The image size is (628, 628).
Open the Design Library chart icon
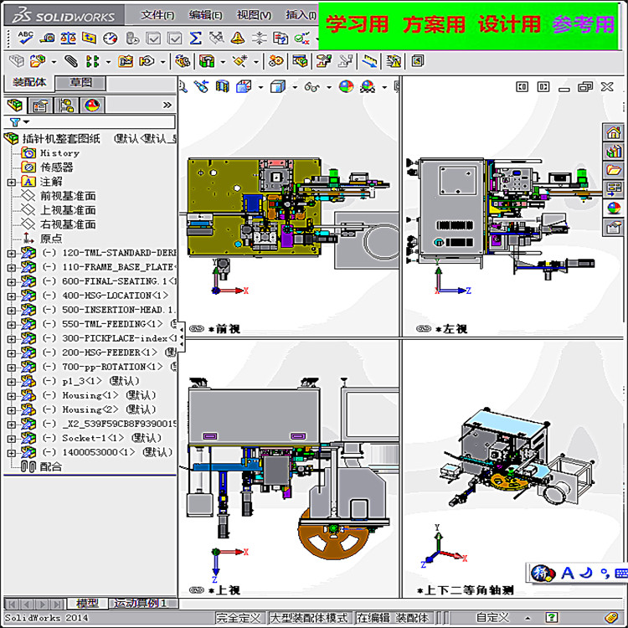pyautogui.click(x=613, y=152)
